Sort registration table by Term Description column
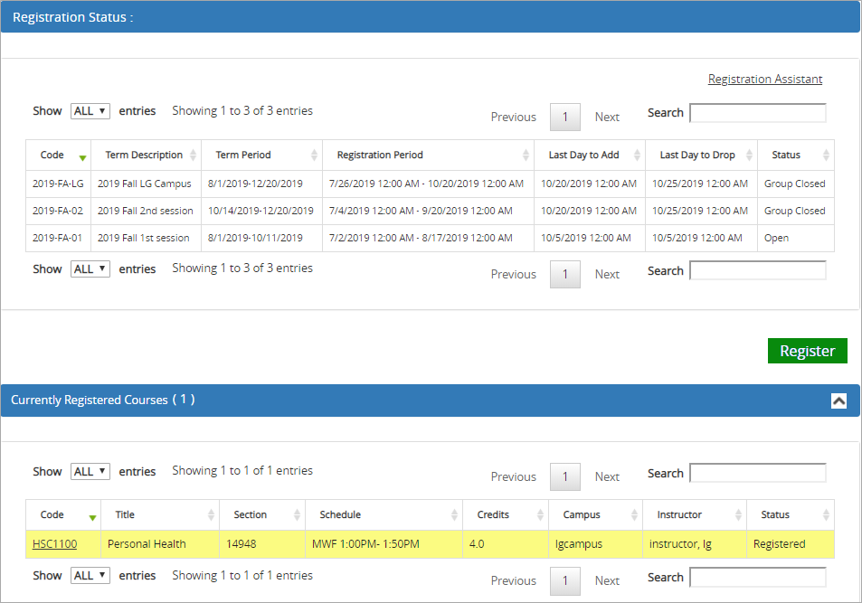This screenshot has height=603, width=862. click(x=144, y=155)
